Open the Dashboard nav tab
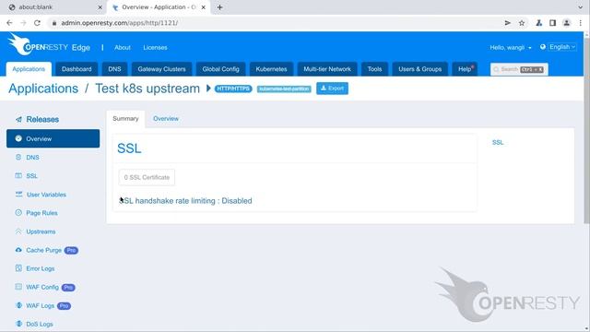The image size is (590, 332). coord(77,69)
